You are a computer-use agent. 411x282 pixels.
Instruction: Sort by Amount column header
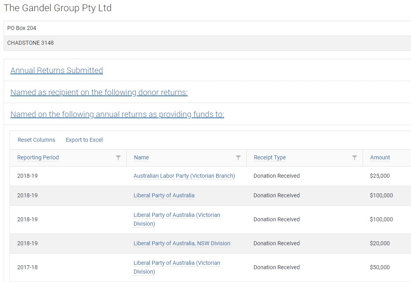pyautogui.click(x=380, y=157)
